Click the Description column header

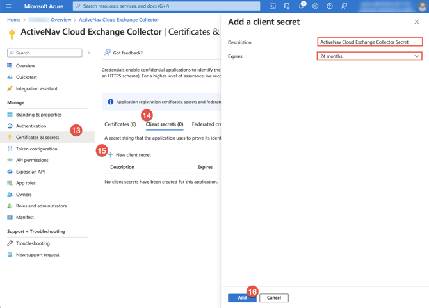click(x=122, y=167)
